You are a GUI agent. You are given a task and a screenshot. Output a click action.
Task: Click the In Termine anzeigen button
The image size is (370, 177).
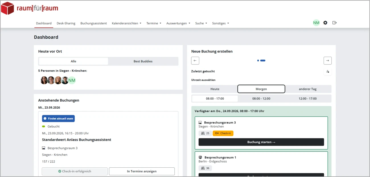(x=142, y=171)
